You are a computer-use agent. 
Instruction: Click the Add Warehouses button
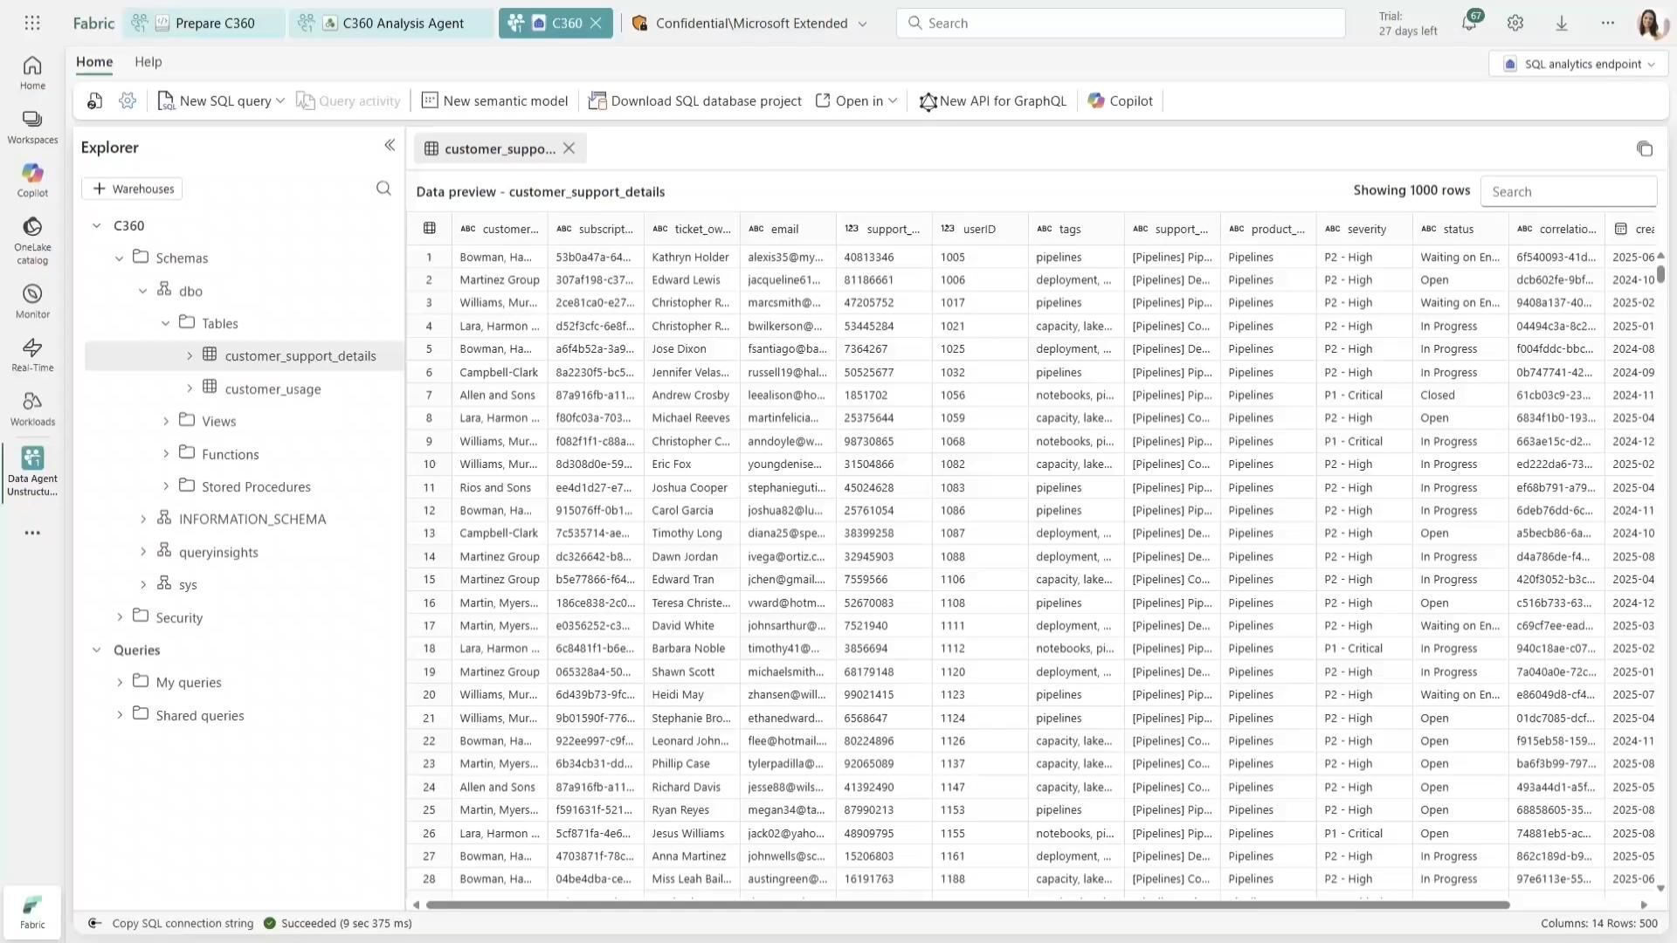(x=133, y=189)
